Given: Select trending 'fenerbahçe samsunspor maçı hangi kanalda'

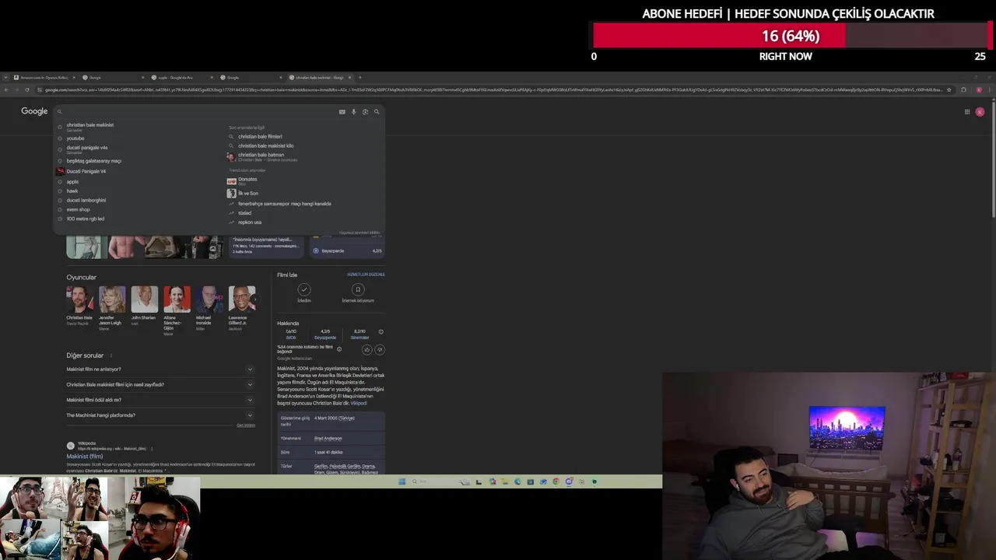Looking at the screenshot, I should (284, 204).
